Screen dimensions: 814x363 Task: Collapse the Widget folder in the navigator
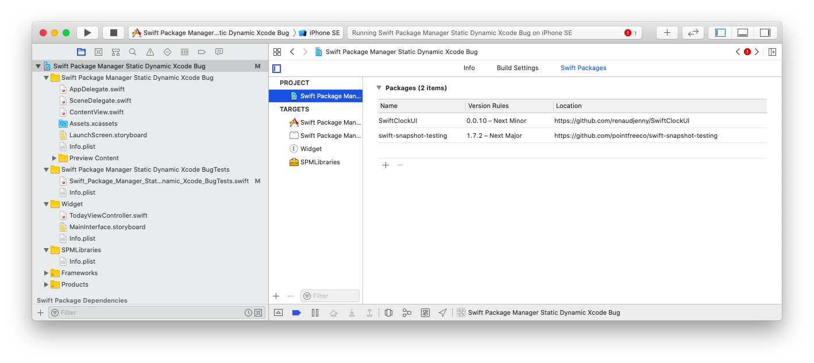pyautogui.click(x=47, y=204)
